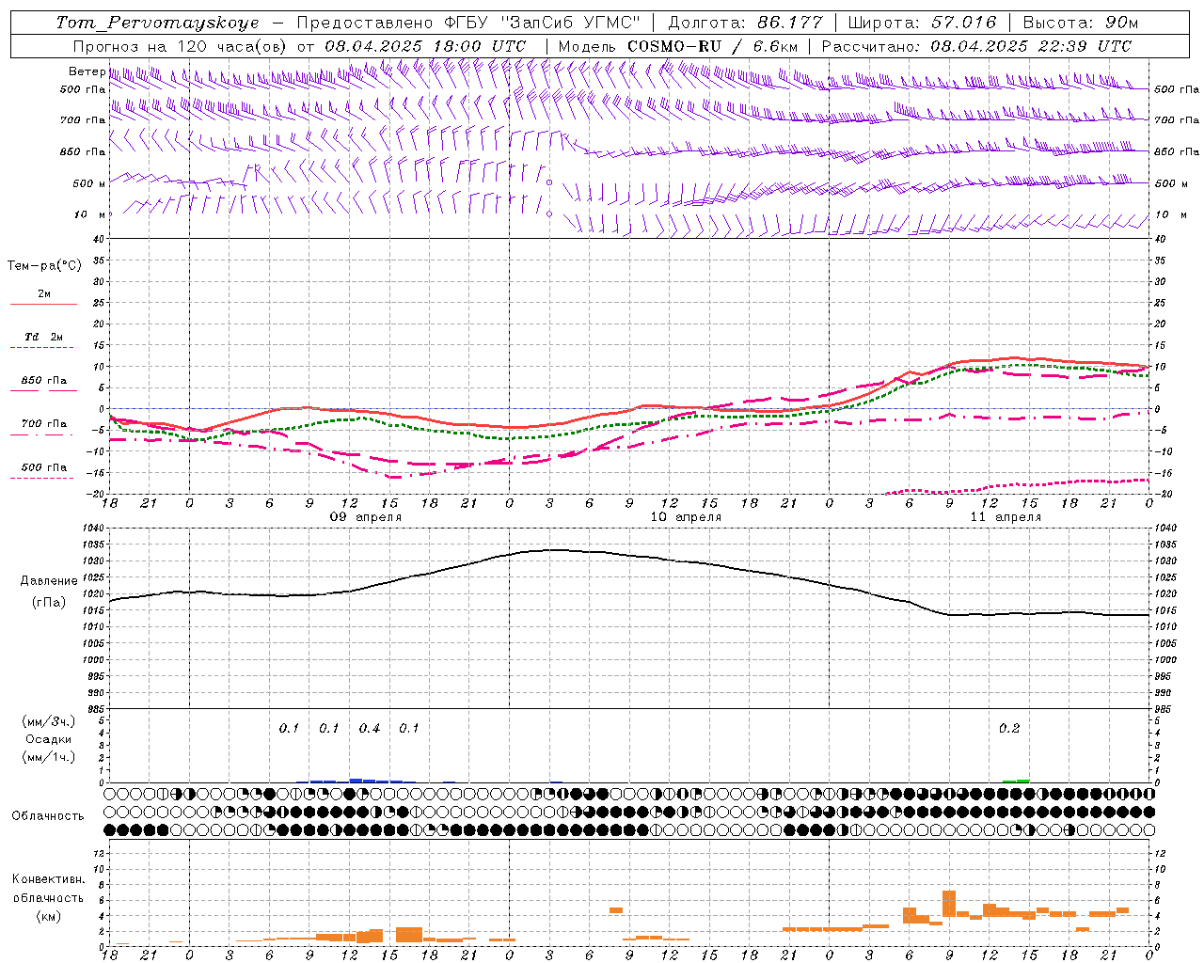This screenshot has height=963, width=1204.
Task: Click the Tom_Pervomayskoye station title
Action: click(x=157, y=23)
